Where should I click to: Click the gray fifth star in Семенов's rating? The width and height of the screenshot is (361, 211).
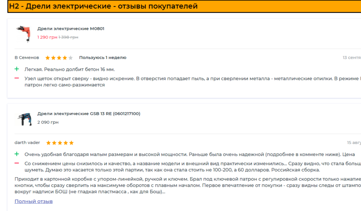71,58
